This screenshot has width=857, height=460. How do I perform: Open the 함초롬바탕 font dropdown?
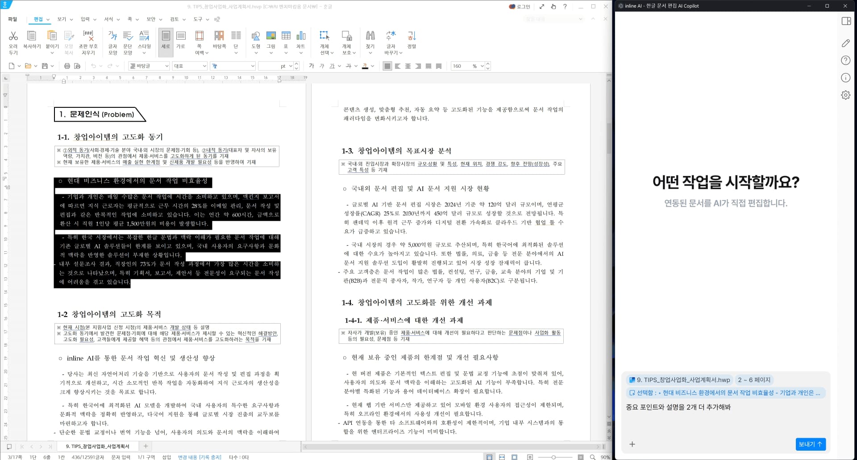coord(149,66)
